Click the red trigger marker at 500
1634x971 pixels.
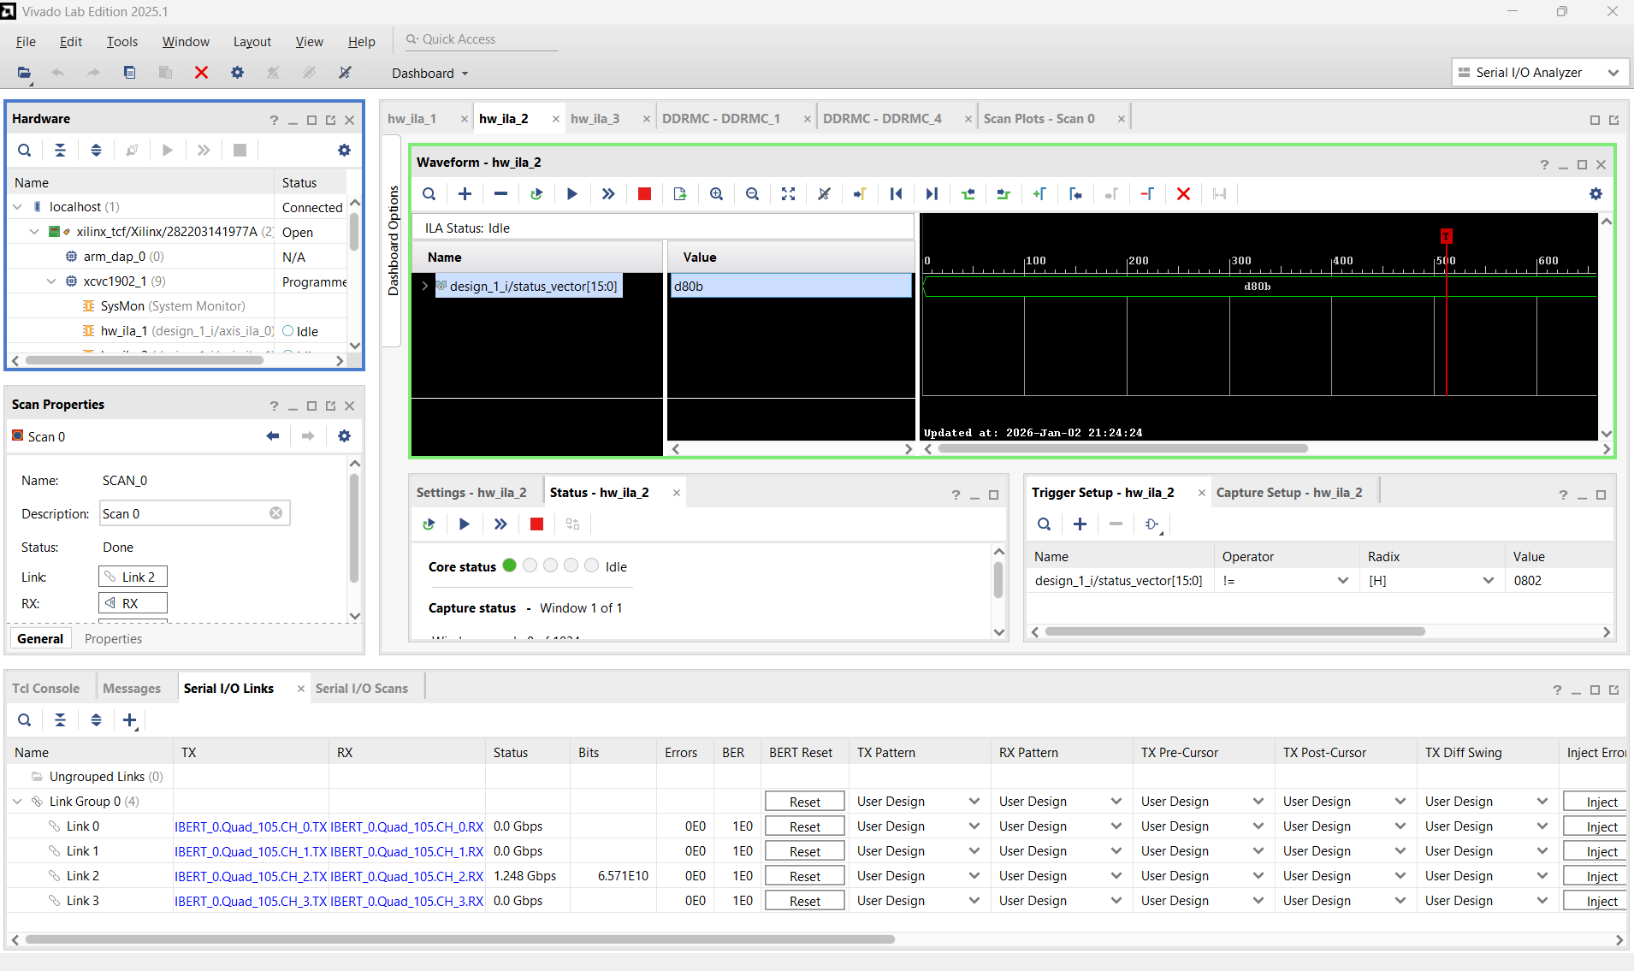[1446, 236]
